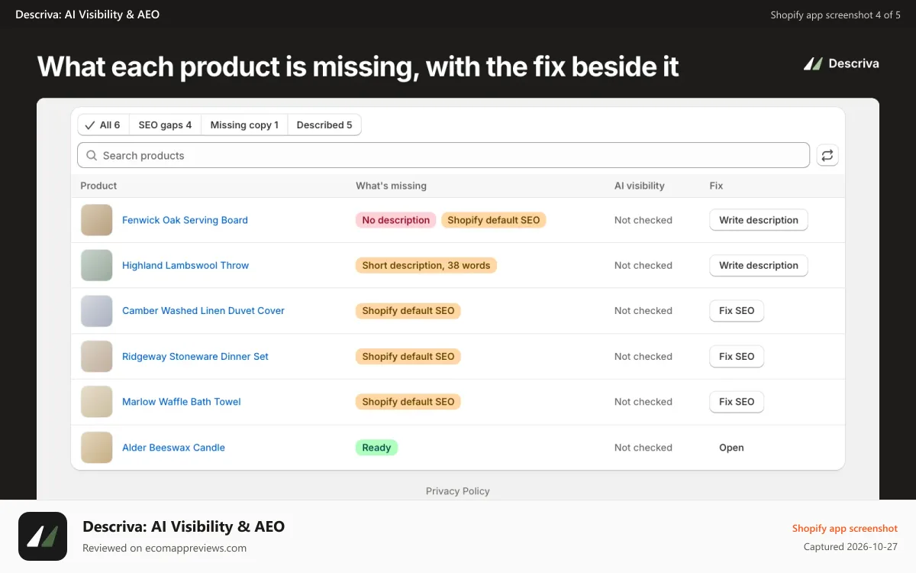Click Not checked in Camber Washed Linen row
Viewport: 916px width, 573px height.
pyautogui.click(x=643, y=311)
